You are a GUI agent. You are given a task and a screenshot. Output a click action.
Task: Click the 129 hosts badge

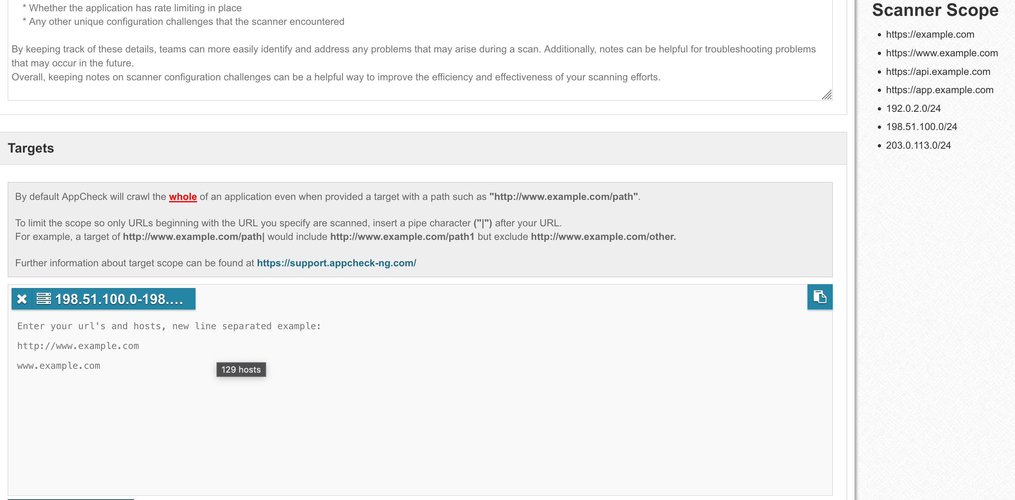[x=241, y=369]
